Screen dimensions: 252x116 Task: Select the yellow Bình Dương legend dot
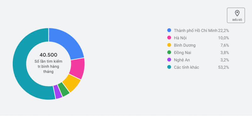click(169, 45)
